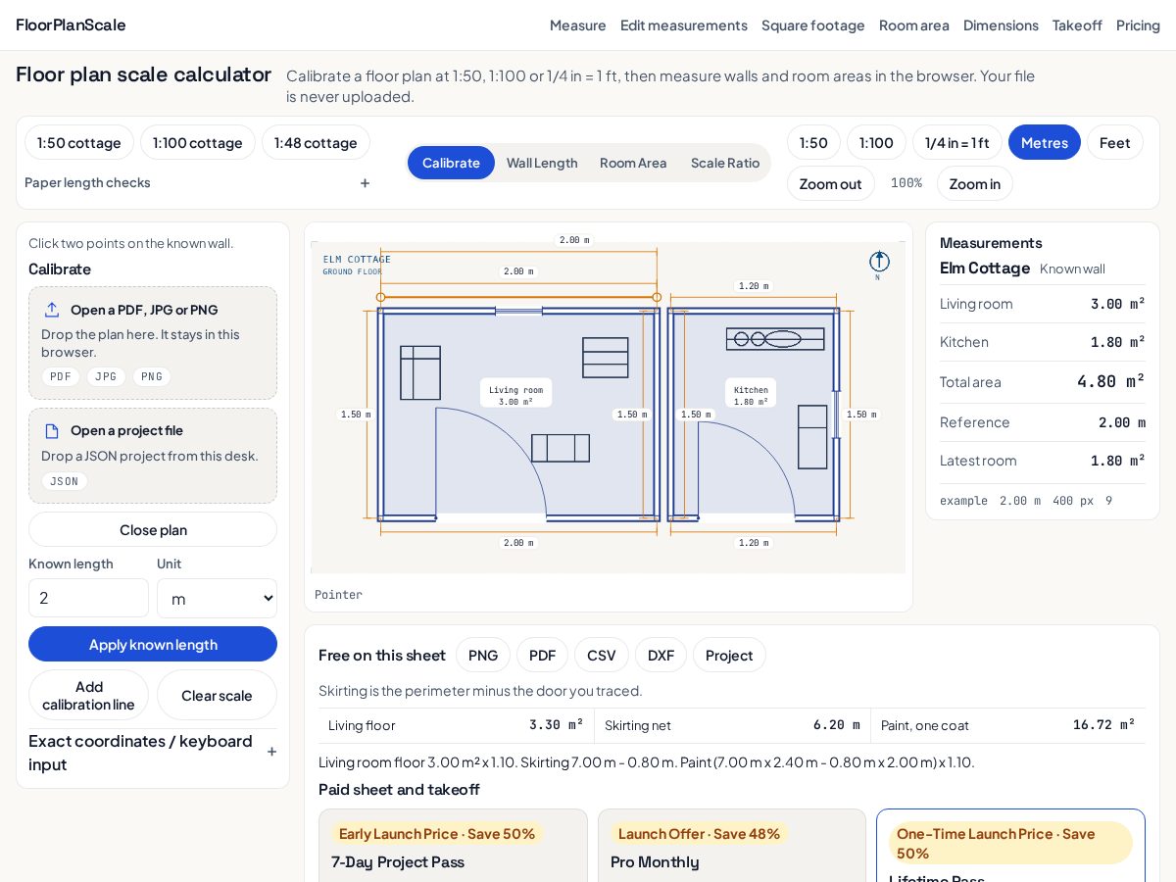Click the FloorPlanScale logo
Image resolution: width=1176 pixels, height=882 pixels.
[x=71, y=24]
